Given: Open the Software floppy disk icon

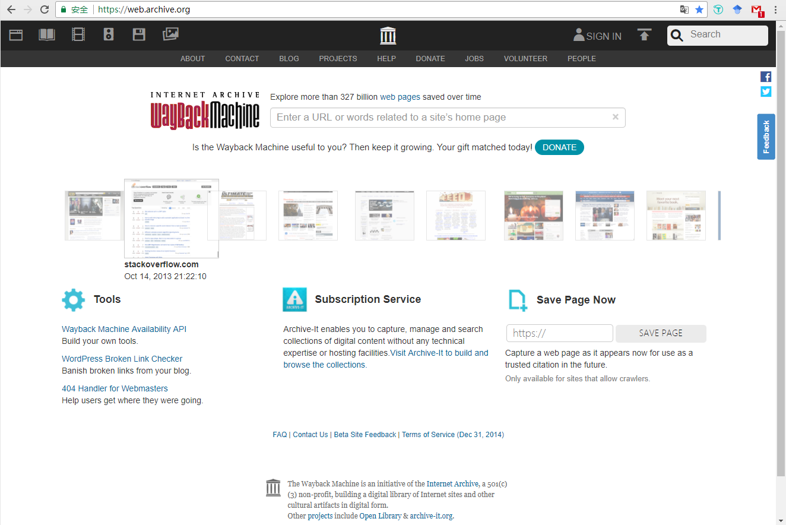Looking at the screenshot, I should point(139,35).
